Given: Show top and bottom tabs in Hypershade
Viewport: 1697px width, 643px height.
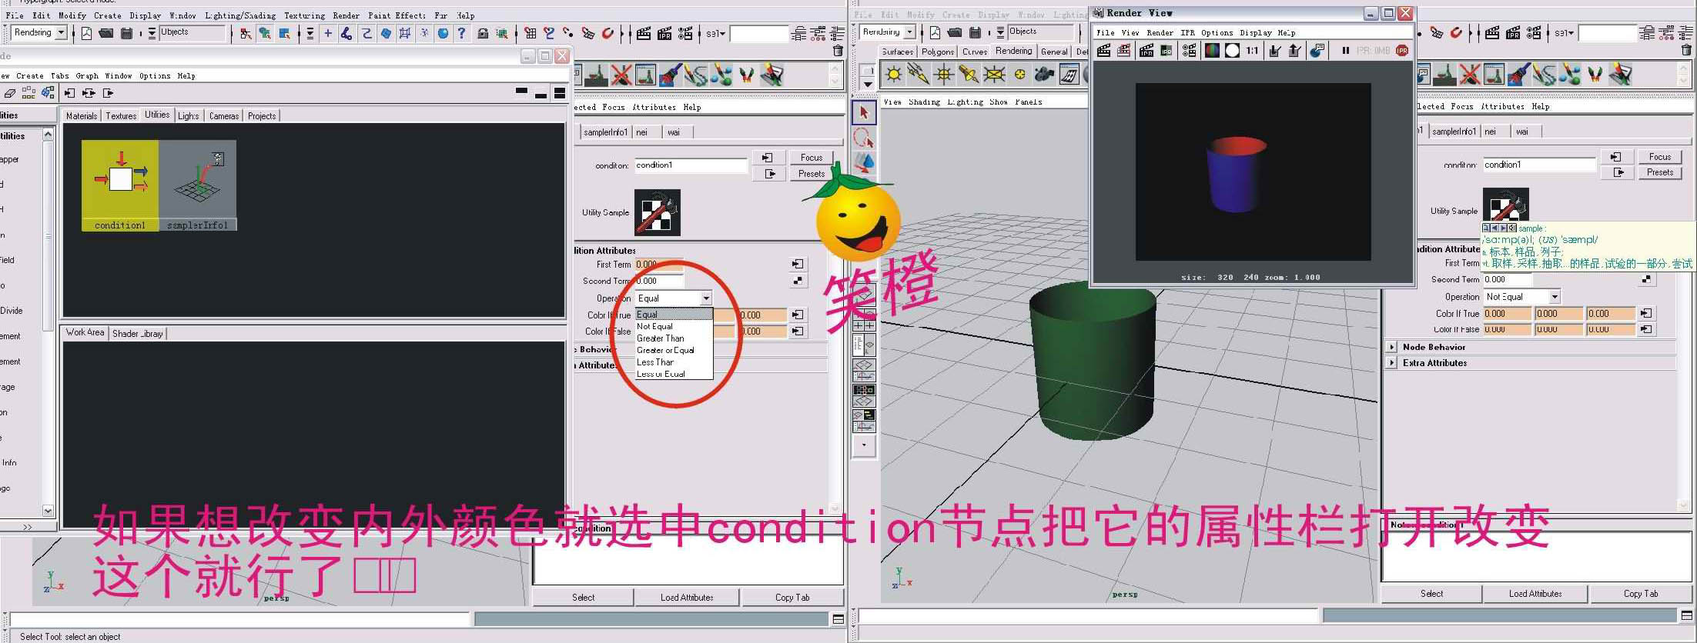Looking at the screenshot, I should 560,93.
